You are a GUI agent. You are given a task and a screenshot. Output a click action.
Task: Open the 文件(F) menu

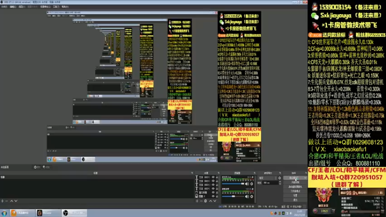(x=4, y=7)
